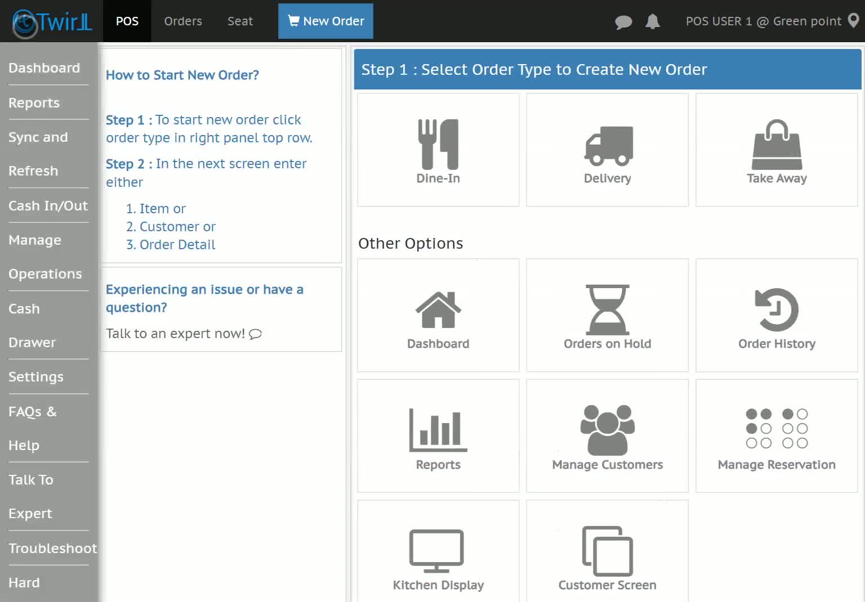865x602 pixels.
Task: Click the Step 1 Select Order Type header
Action: [x=608, y=69]
